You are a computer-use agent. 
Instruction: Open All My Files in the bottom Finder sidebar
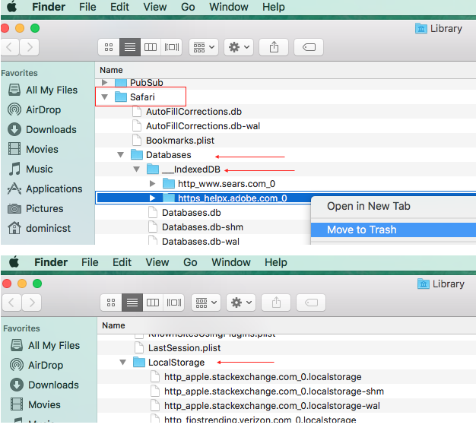pyautogui.click(x=45, y=345)
